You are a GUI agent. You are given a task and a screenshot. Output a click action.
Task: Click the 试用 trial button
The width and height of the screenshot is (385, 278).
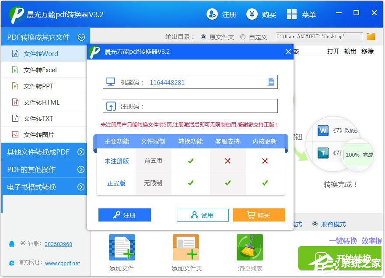[x=203, y=215]
